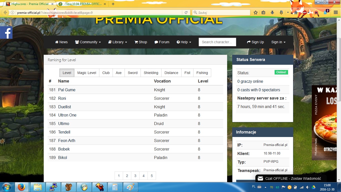
Task: Bookmark this page with the star icon
Action: coord(256,12)
